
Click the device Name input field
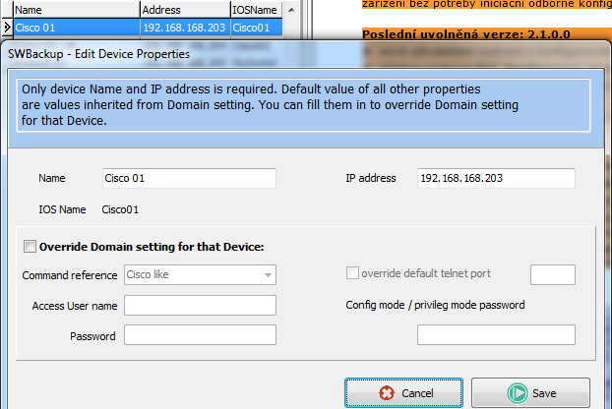(x=189, y=178)
